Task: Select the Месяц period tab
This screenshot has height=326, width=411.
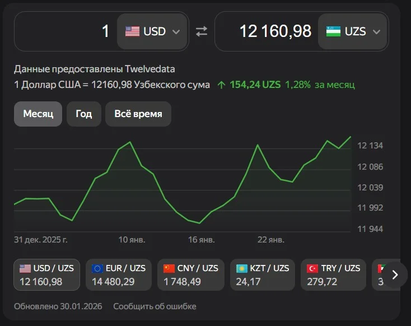Action: (38, 114)
